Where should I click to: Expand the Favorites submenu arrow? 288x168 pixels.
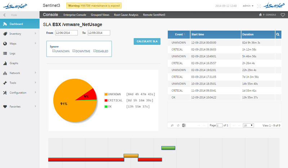(x=35, y=106)
